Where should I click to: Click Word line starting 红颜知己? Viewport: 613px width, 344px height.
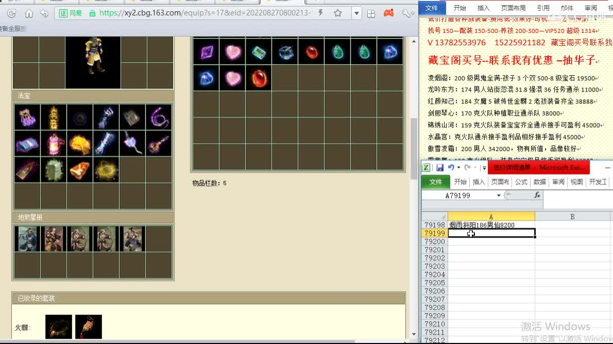pyautogui.click(x=513, y=101)
